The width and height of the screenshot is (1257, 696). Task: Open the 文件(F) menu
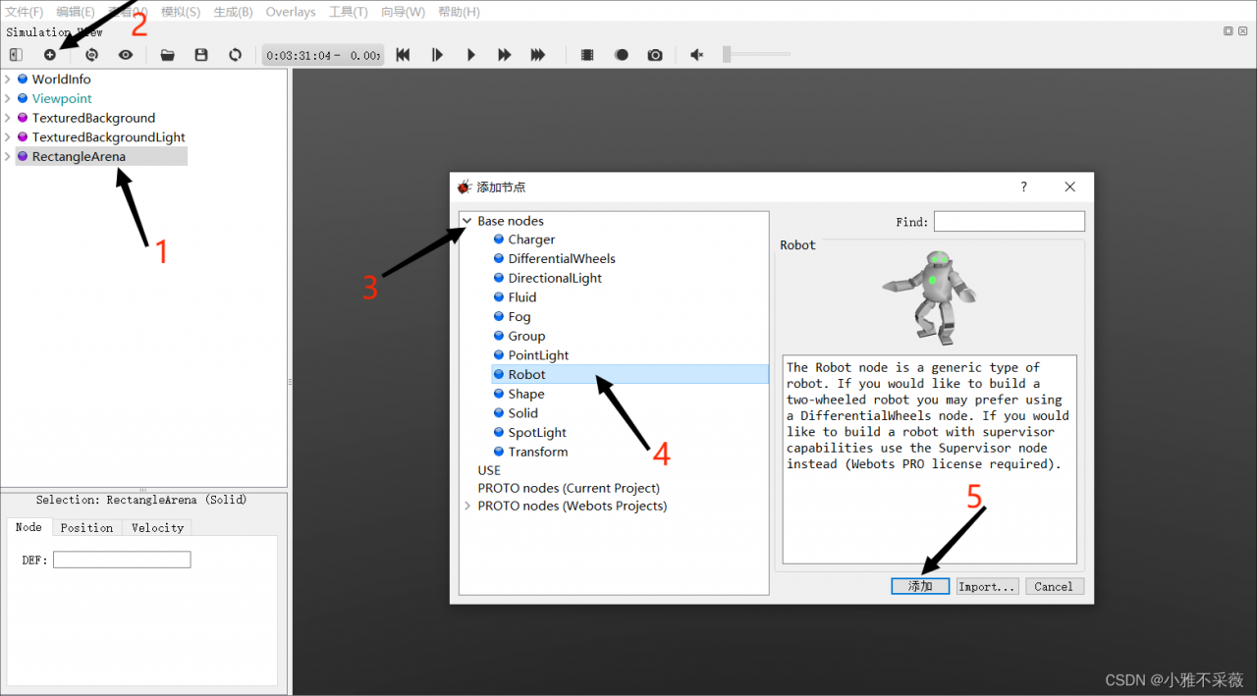point(25,12)
